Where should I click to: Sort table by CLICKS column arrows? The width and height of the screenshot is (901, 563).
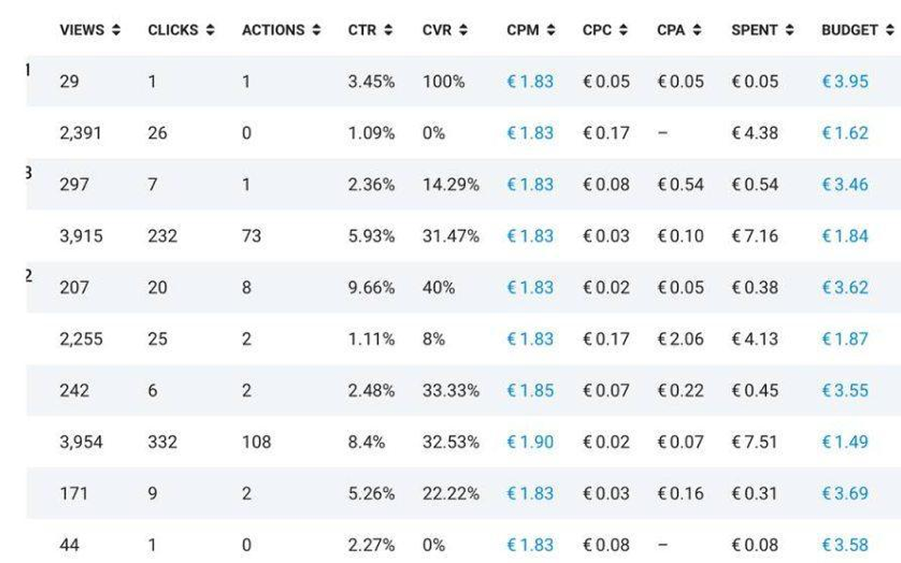click(x=210, y=30)
